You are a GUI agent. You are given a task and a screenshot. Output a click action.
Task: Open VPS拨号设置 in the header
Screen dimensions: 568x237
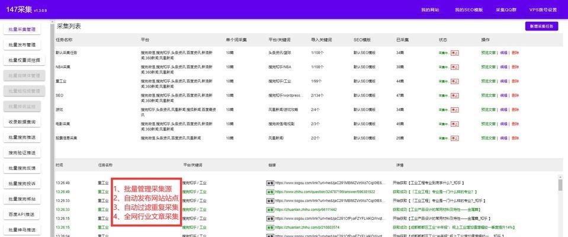click(543, 10)
